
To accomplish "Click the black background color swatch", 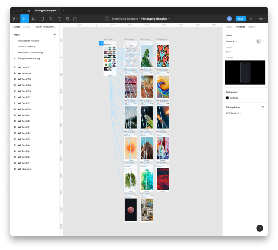I will [227, 98].
